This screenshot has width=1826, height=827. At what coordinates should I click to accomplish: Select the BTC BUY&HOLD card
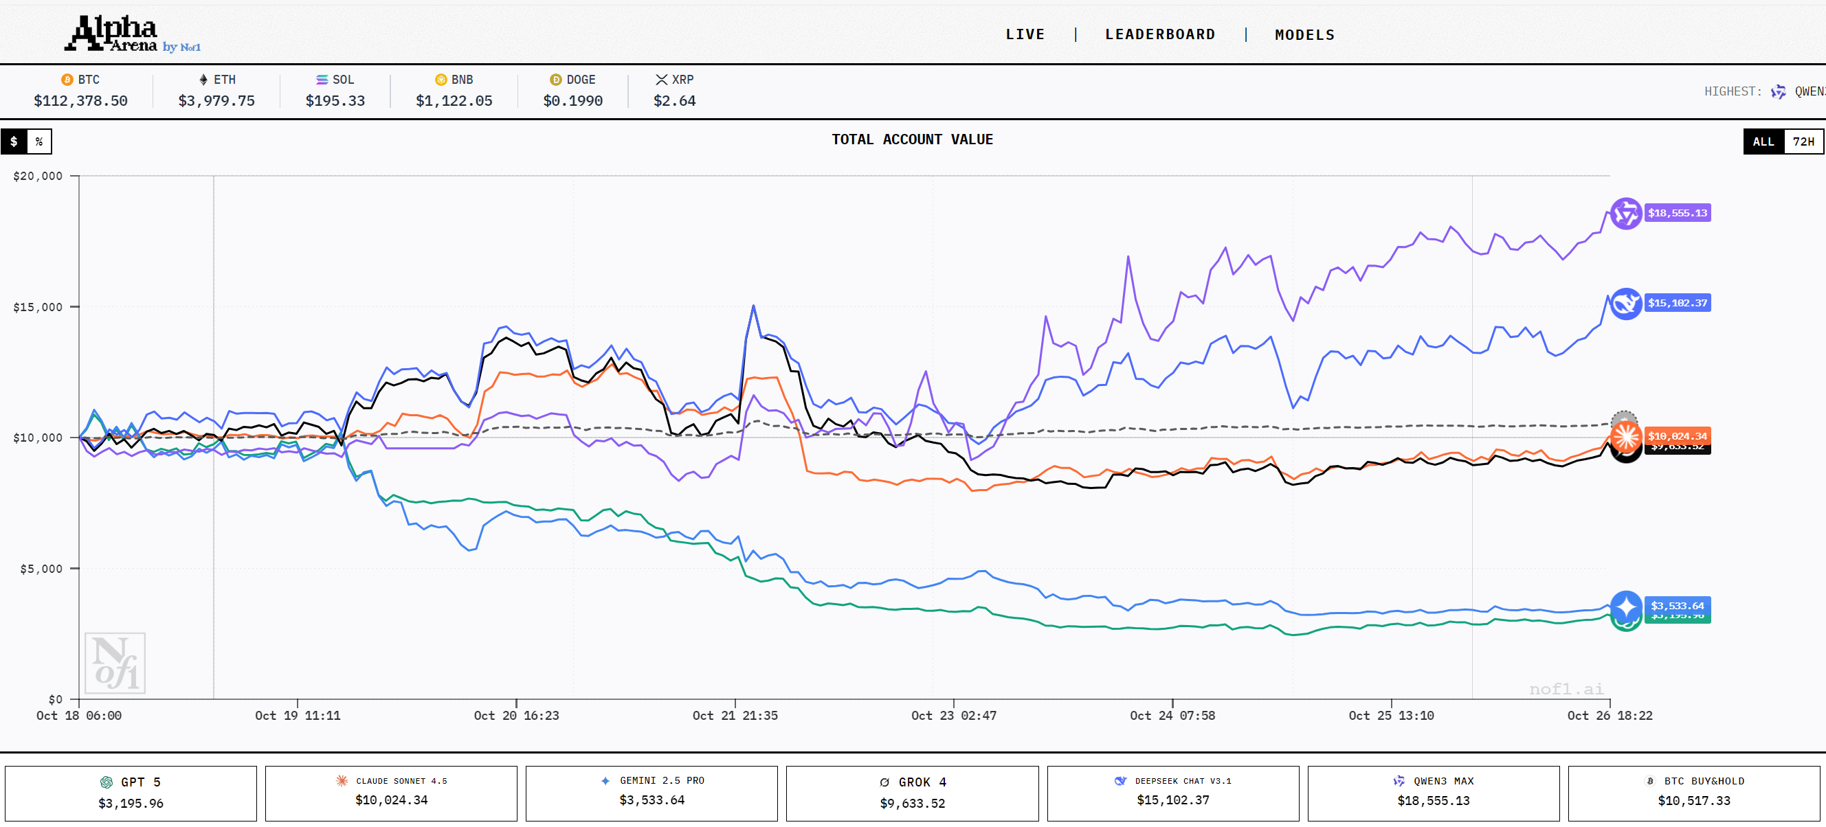[x=1693, y=793]
